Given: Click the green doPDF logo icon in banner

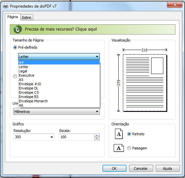Looking at the screenshot, I should [x=17, y=29].
